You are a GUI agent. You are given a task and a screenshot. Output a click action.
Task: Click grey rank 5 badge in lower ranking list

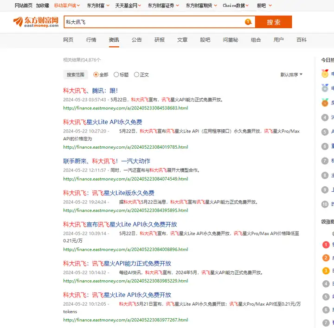[x=326, y=297]
